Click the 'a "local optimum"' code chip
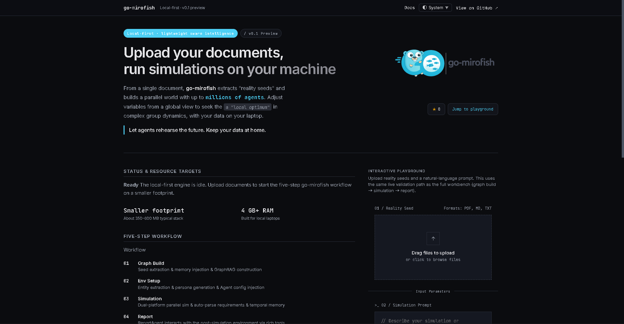Image resolution: width=624 pixels, height=324 pixels. tap(247, 107)
